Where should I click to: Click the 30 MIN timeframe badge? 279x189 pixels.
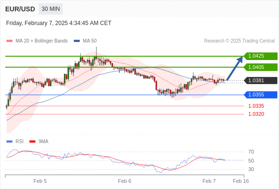pyautogui.click(x=51, y=9)
